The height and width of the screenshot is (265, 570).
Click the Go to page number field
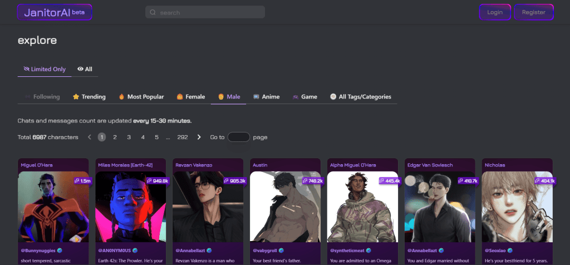click(x=239, y=137)
